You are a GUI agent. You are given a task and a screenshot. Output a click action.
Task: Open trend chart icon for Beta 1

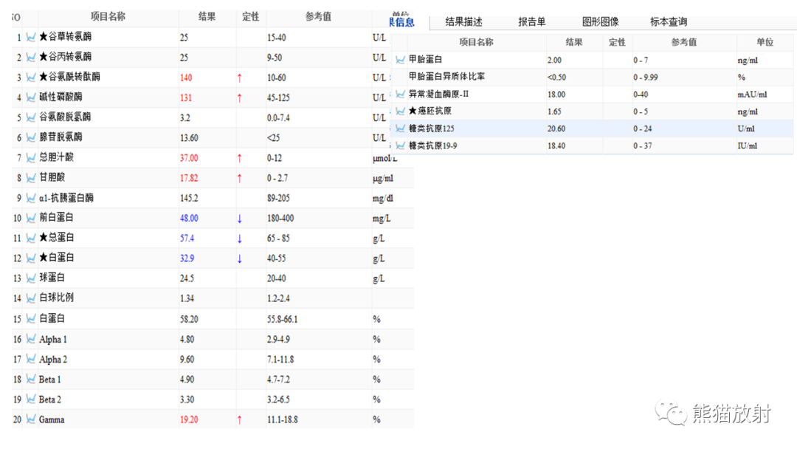tap(31, 379)
